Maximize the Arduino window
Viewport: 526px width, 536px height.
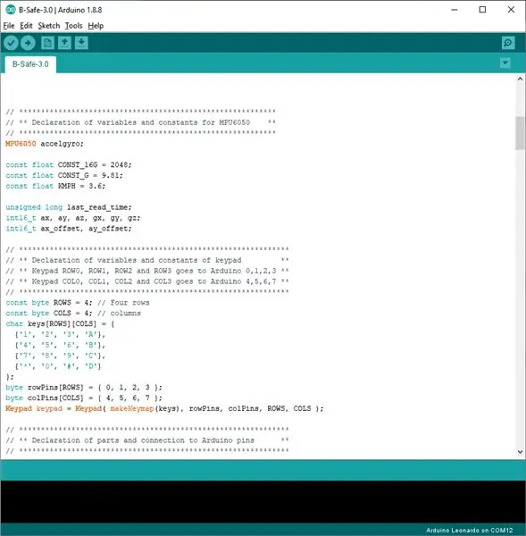pyautogui.click(x=482, y=10)
